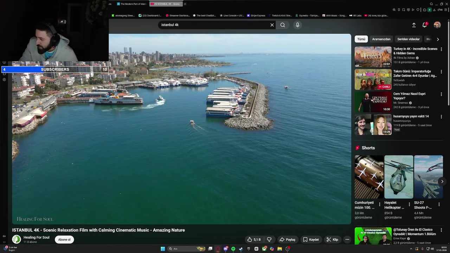
Task: Select the Seriden videolar filter chip
Action: (409, 39)
